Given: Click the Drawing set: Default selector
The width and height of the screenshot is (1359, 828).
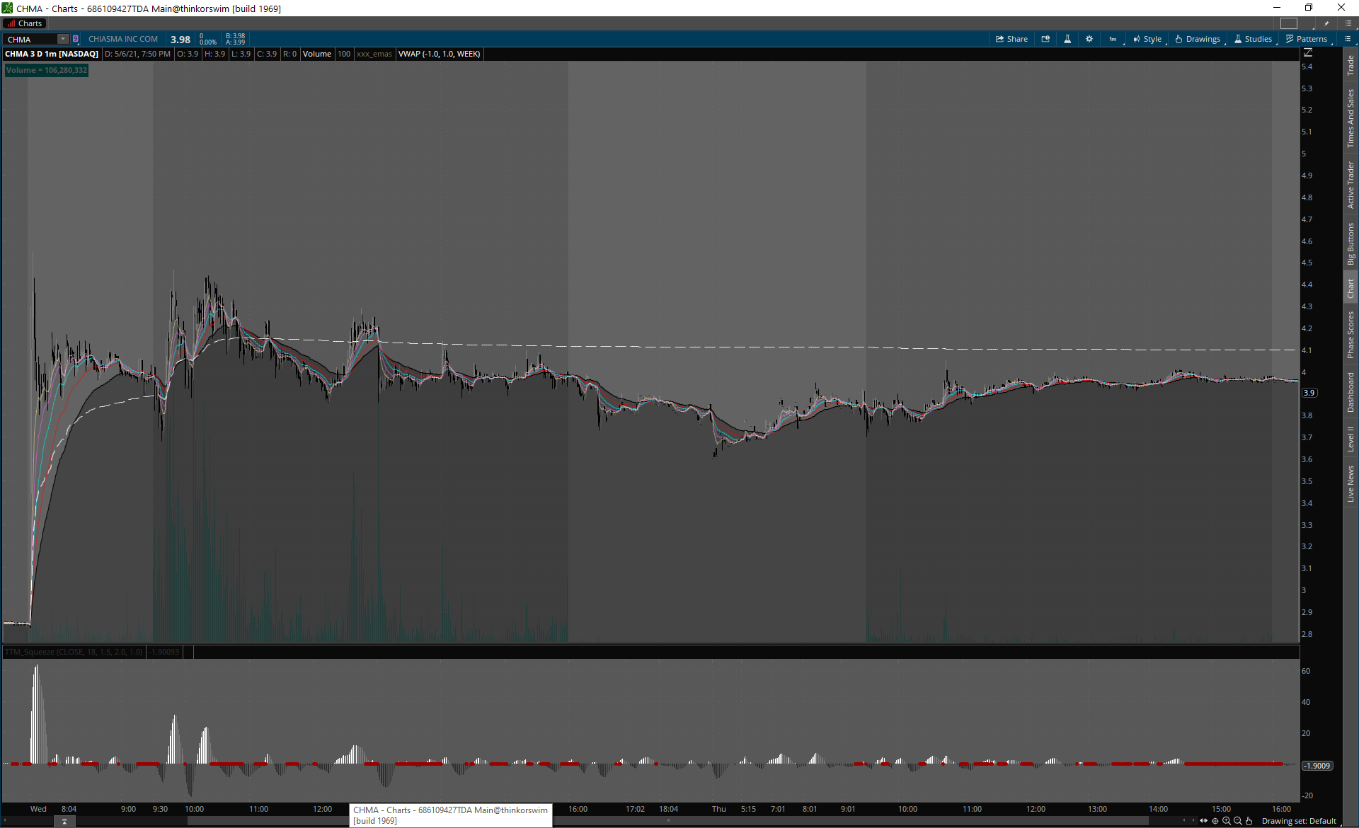Looking at the screenshot, I should click(x=1299, y=821).
